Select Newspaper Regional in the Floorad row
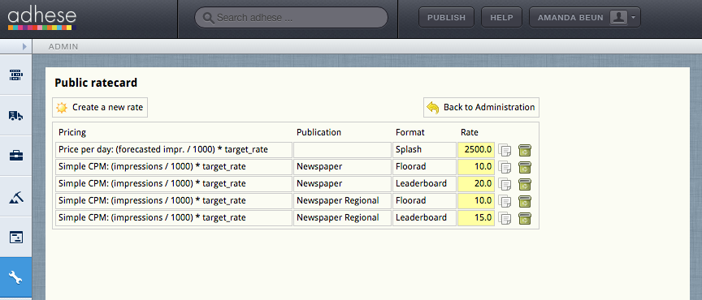Screen dimensions: 702x300 (x=343, y=201)
